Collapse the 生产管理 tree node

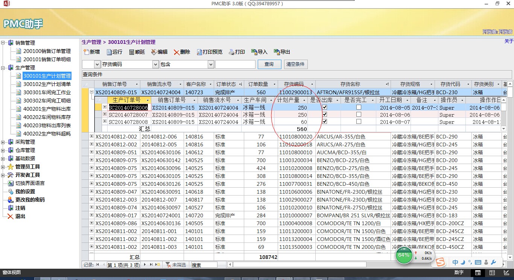tap(3, 68)
